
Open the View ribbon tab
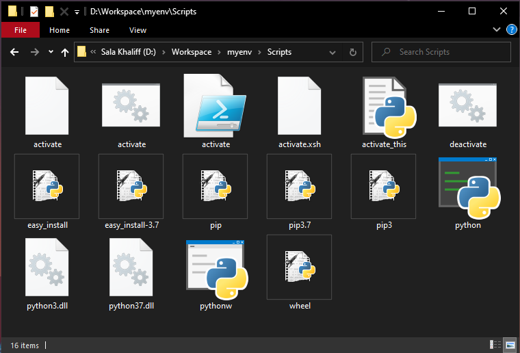pos(138,30)
